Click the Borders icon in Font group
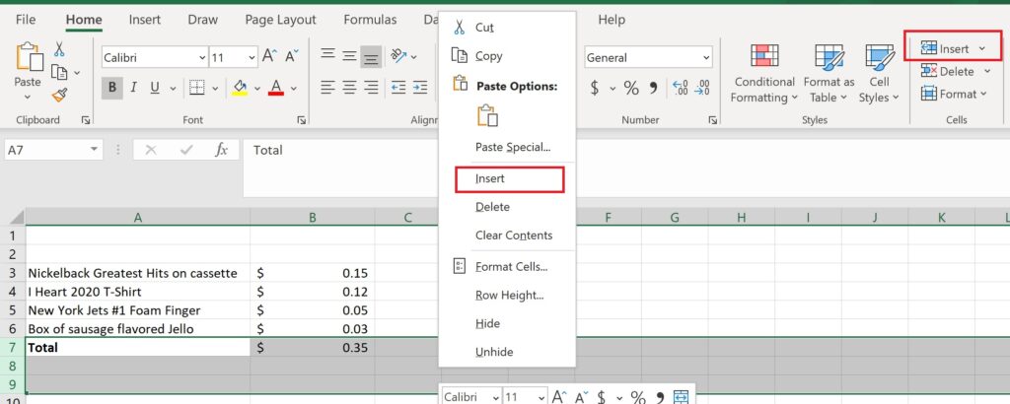The image size is (1010, 404). (x=197, y=88)
